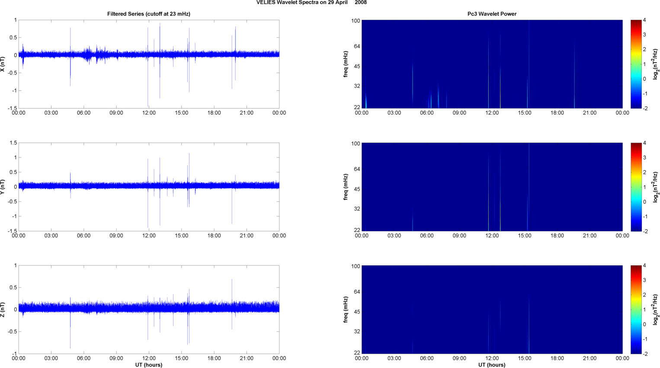Click the 'X (nT)' axis label
660x368 pixels.
[x=3, y=64]
